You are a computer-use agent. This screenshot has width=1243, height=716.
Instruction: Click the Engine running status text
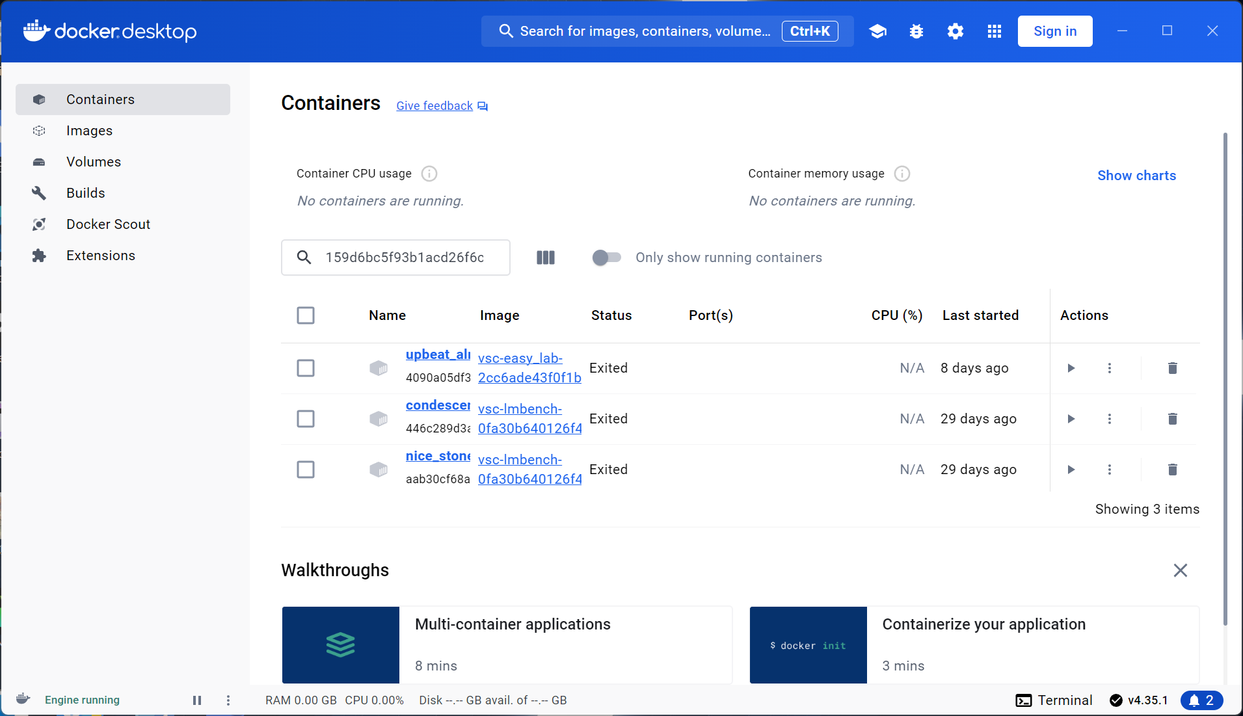82,700
